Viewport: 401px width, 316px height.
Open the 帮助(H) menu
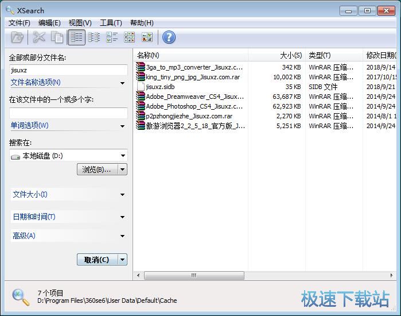(x=142, y=23)
